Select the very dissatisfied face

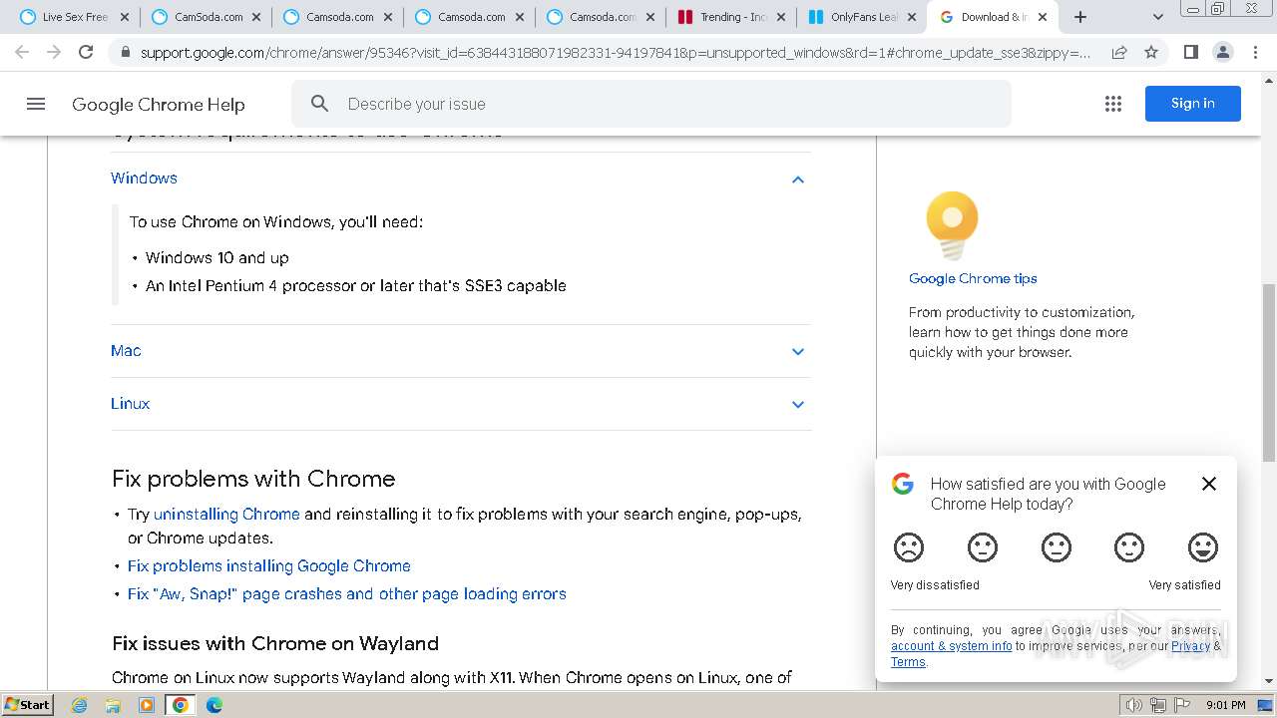point(909,547)
